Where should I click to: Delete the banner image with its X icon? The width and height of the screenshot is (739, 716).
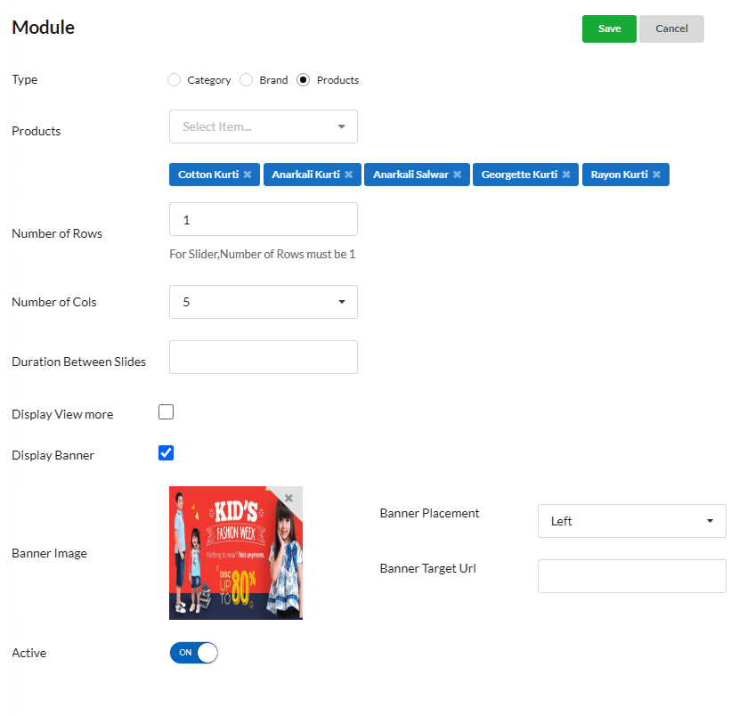pos(288,498)
